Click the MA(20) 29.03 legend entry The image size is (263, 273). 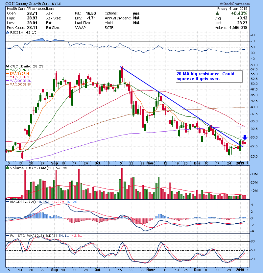(x=18, y=70)
